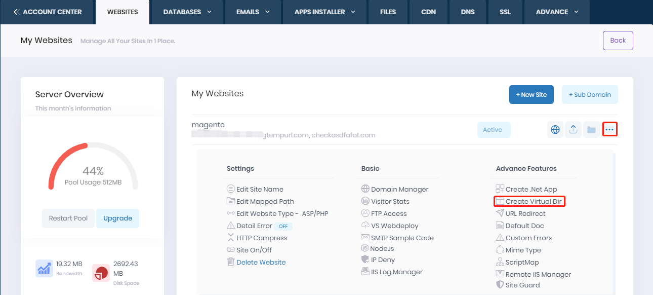653x295 pixels.
Task: Click the upload icon for magento site
Action: point(573,130)
